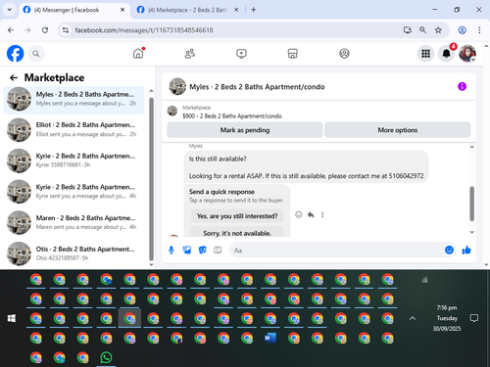The width and height of the screenshot is (490, 367).
Task: Click the Facebook search magnifier icon
Action: click(x=36, y=54)
